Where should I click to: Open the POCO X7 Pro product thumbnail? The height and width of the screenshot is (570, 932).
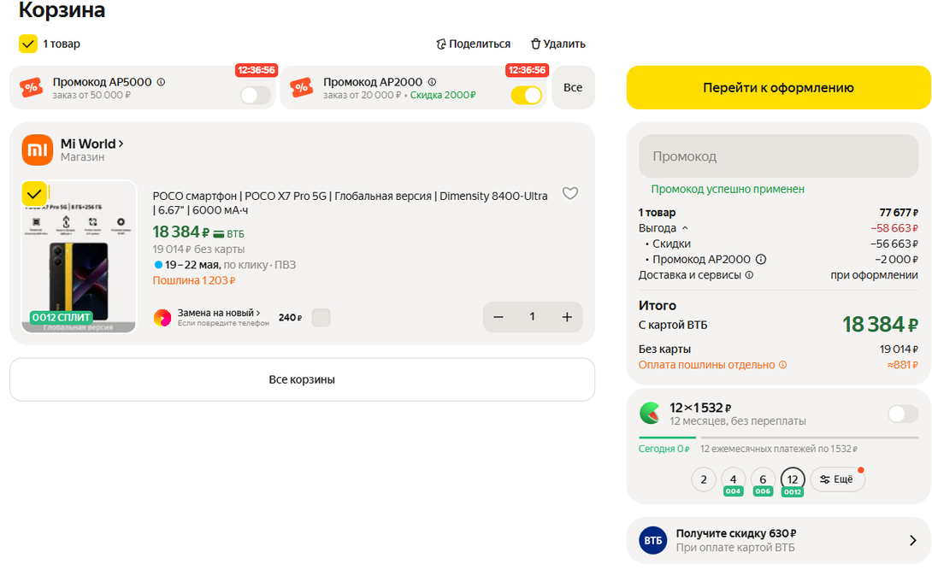click(x=79, y=256)
